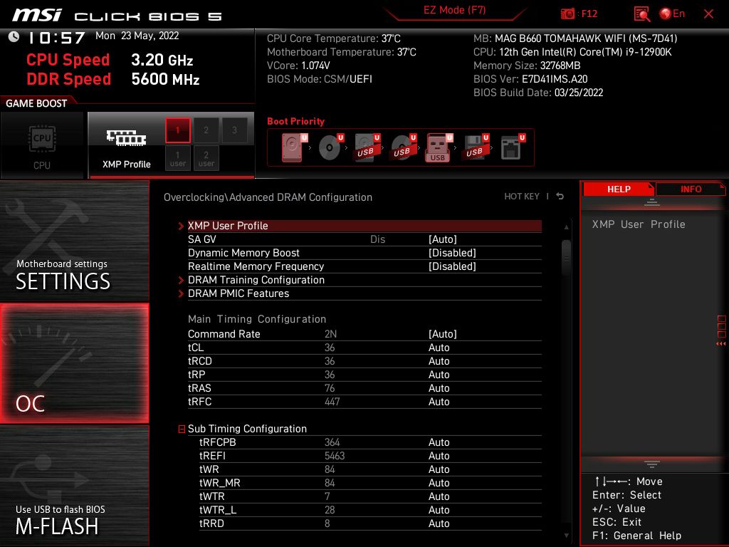Screen dimensions: 729x547
Task: Click the scrollbar thumb of the settings list
Action: [x=566, y=258]
